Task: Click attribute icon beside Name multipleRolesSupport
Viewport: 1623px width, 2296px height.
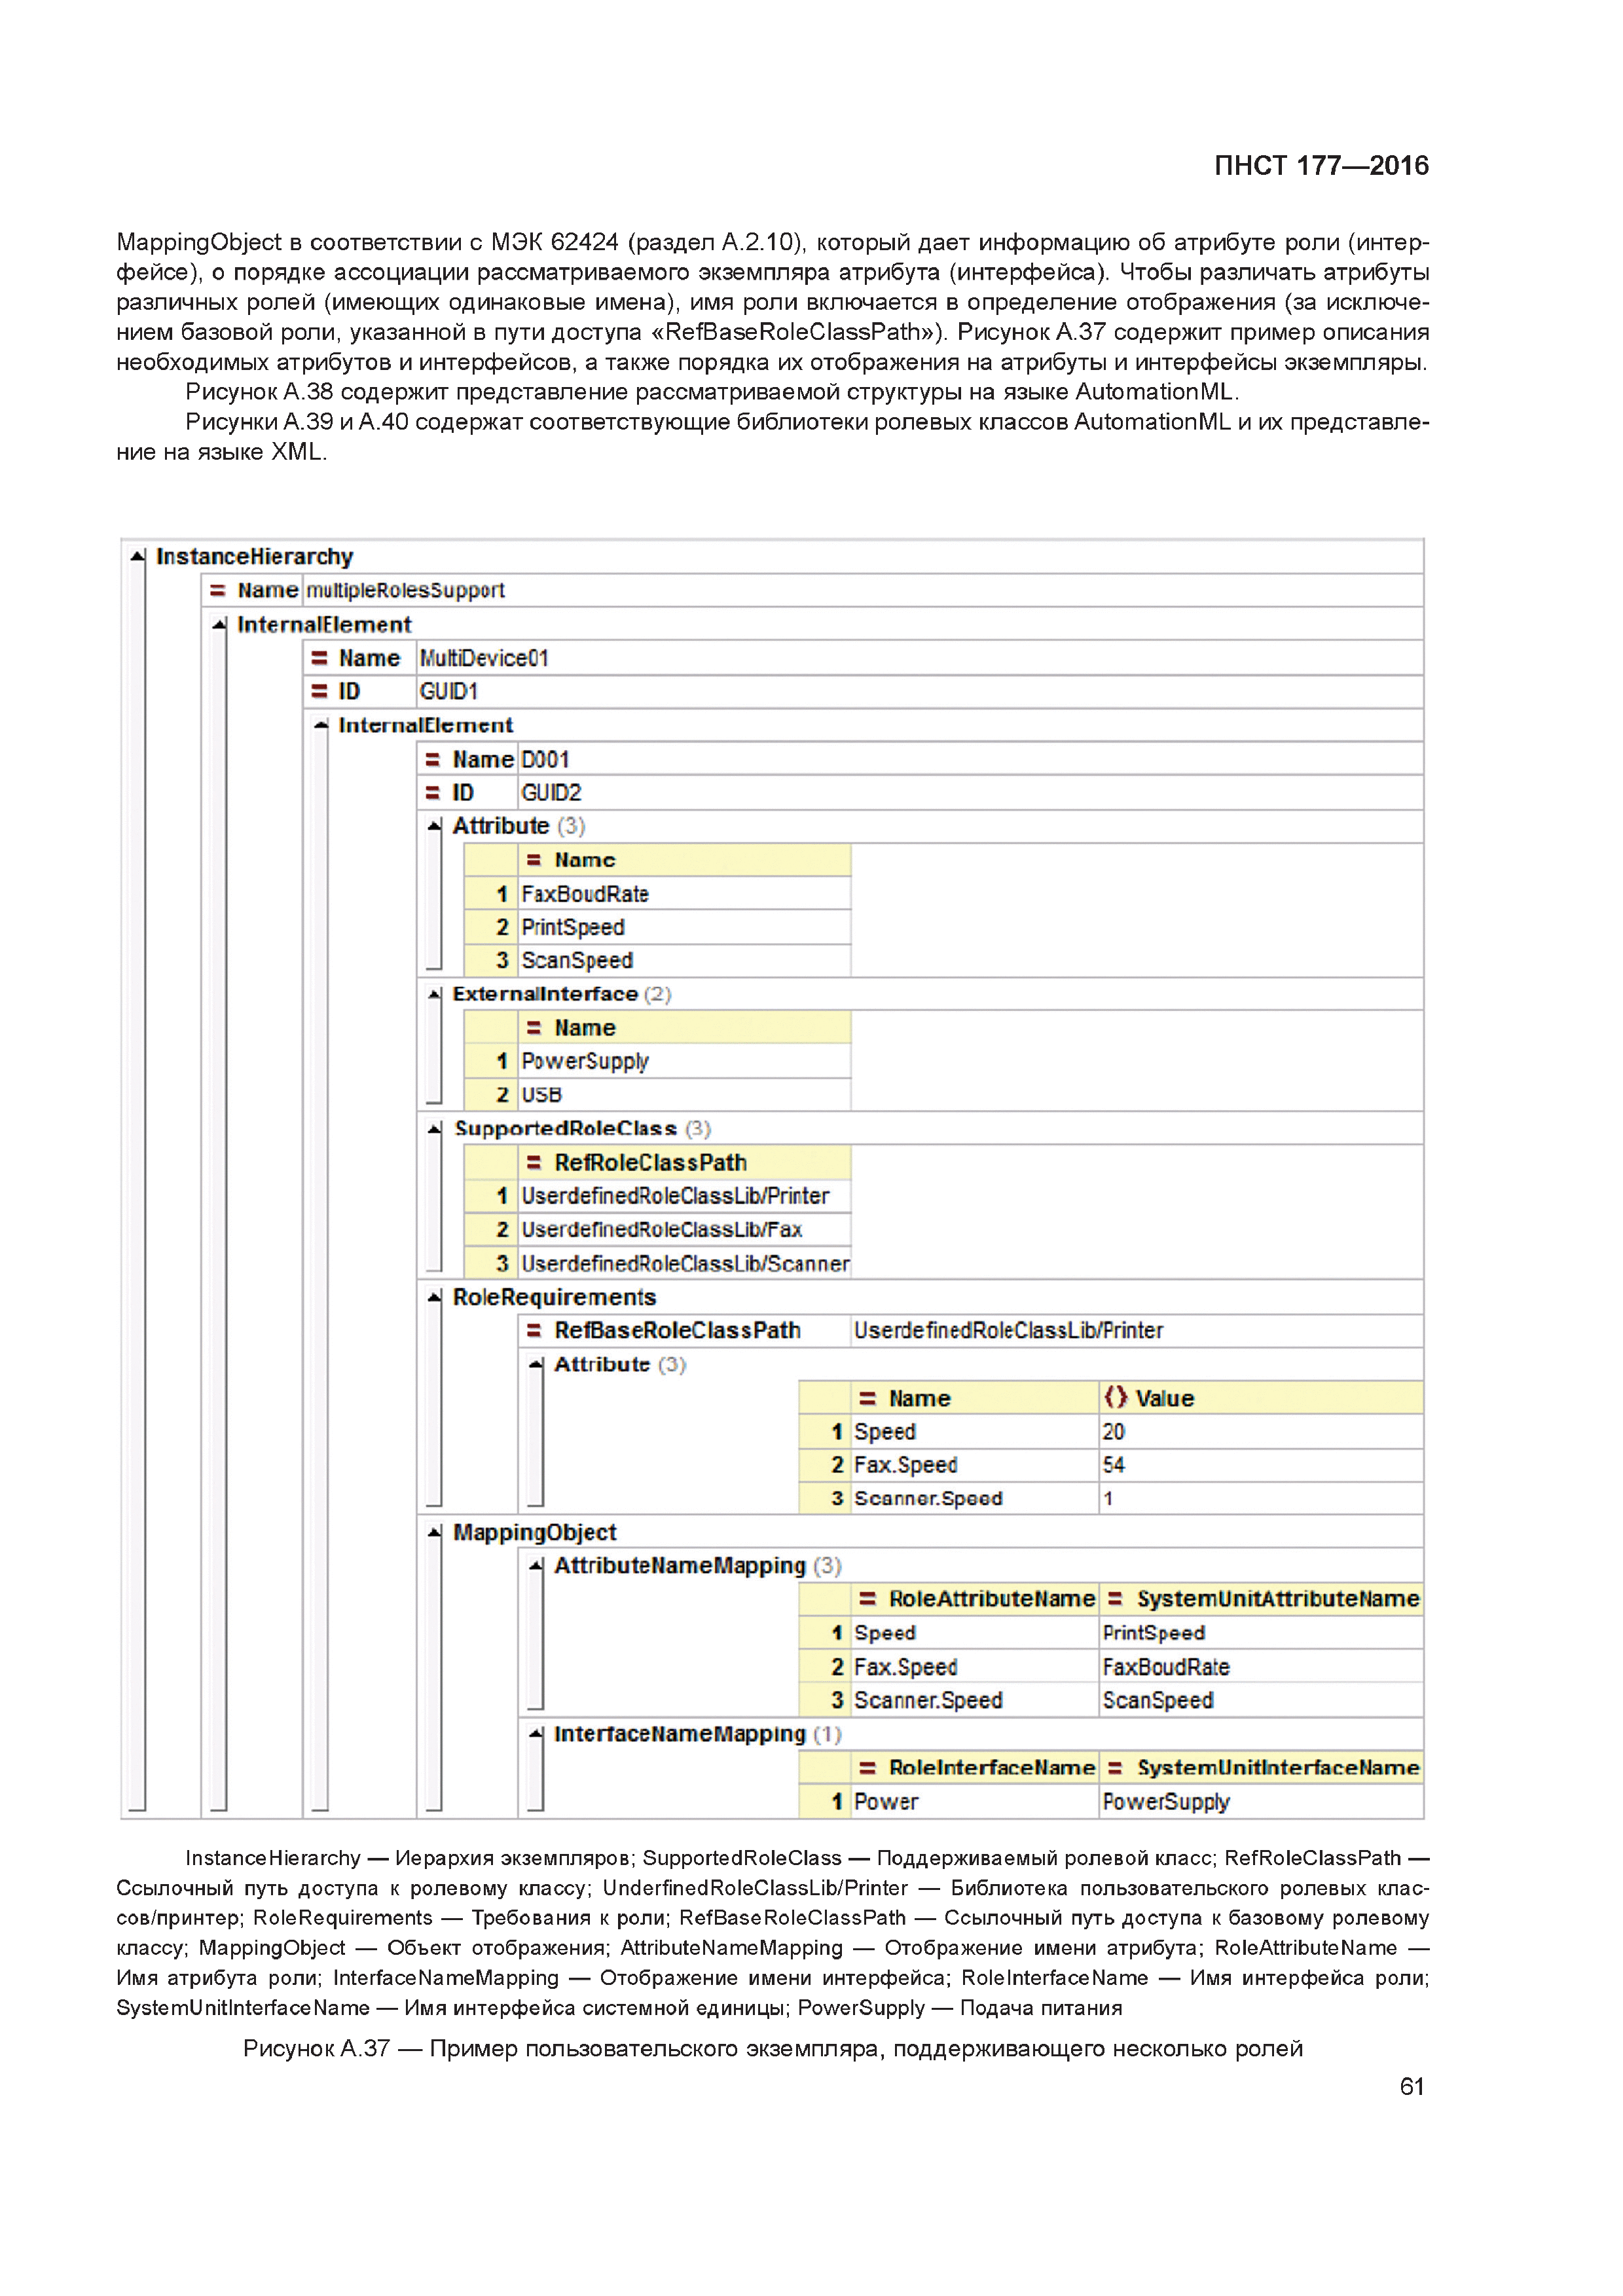Action: [x=217, y=591]
